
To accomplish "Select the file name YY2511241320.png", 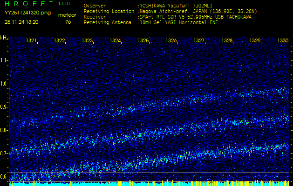I will [x=27, y=13].
